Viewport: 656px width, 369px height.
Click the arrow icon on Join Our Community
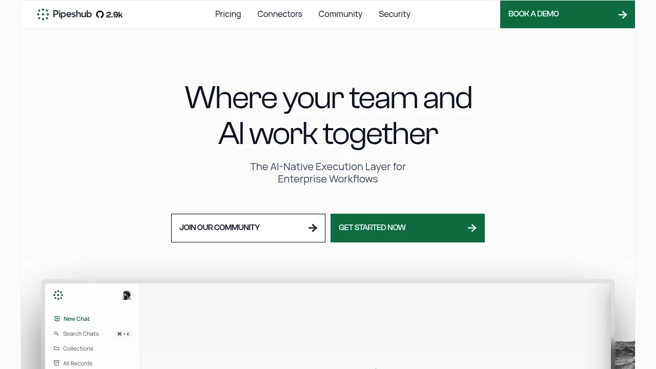coord(313,228)
